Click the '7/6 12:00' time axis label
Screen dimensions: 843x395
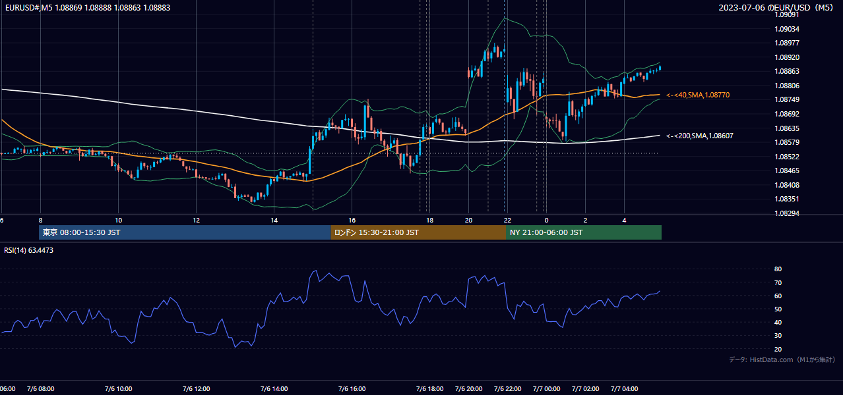pyautogui.click(x=197, y=389)
